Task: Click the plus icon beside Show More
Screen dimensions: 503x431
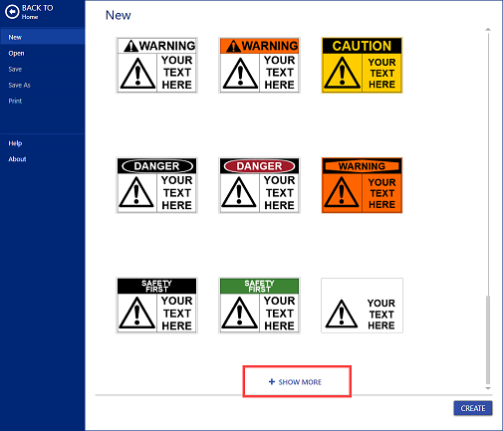Action: click(x=272, y=381)
